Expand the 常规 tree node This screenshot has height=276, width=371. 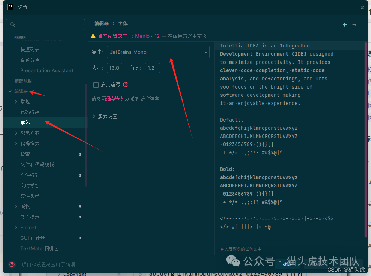point(16,102)
